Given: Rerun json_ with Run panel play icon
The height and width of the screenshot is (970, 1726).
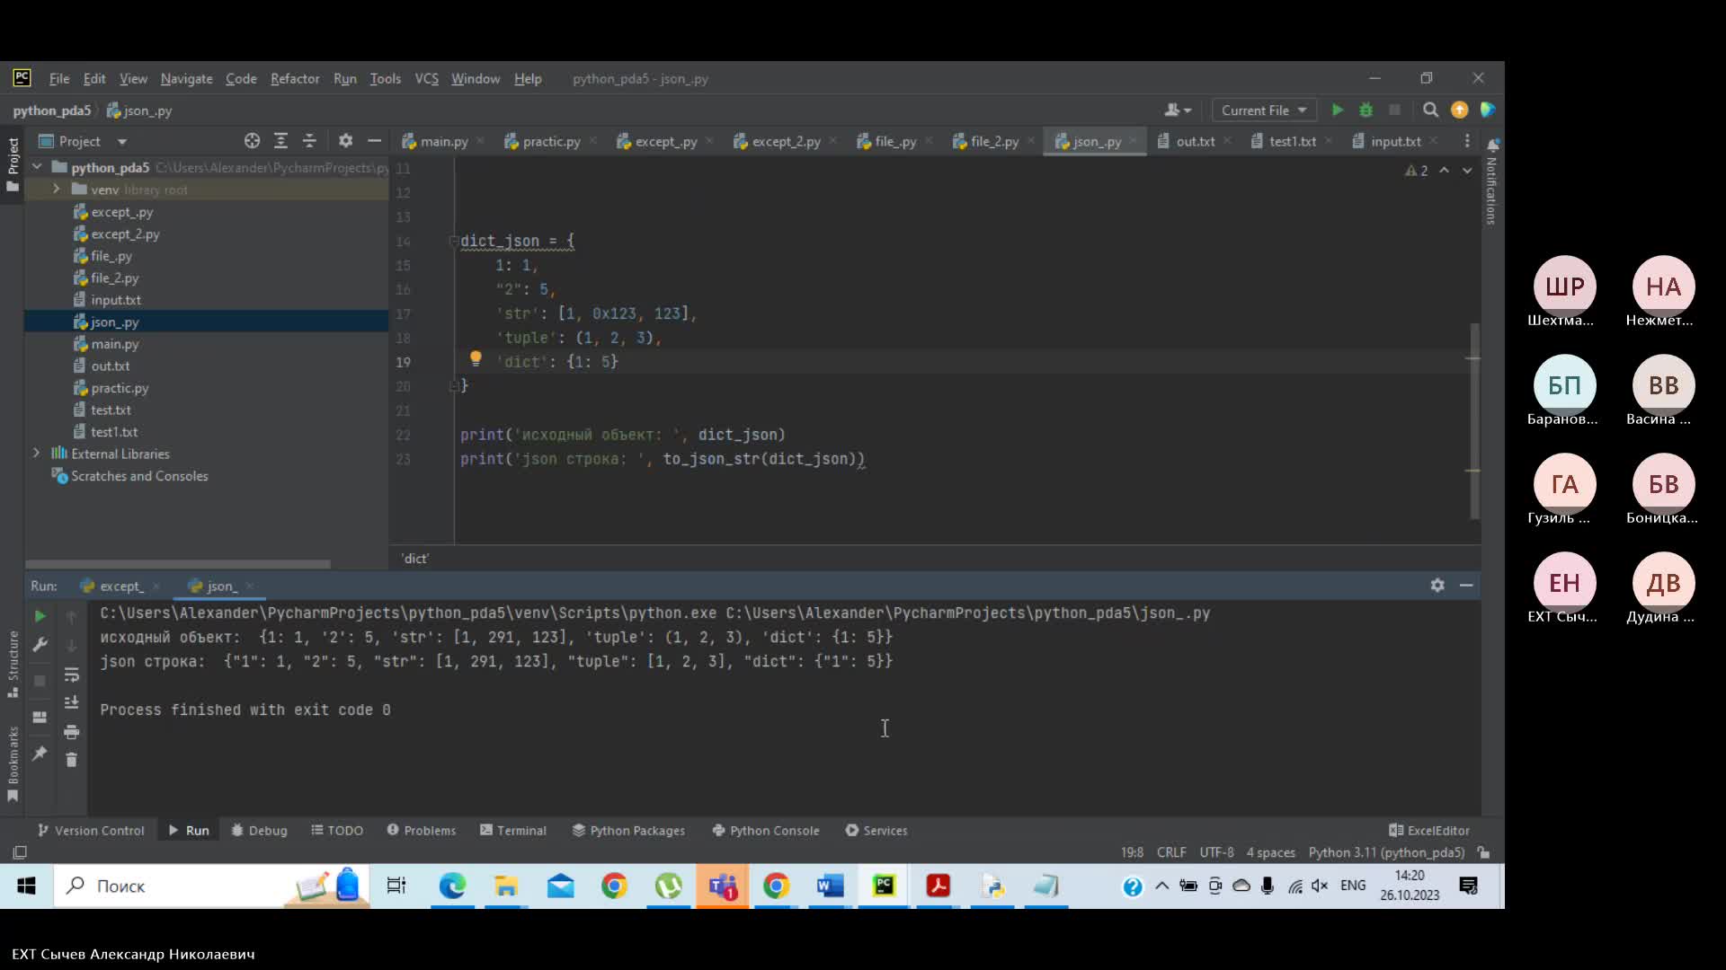Looking at the screenshot, I should tap(40, 616).
